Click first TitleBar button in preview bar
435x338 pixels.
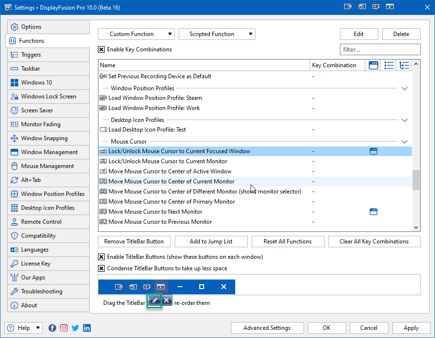point(119,287)
